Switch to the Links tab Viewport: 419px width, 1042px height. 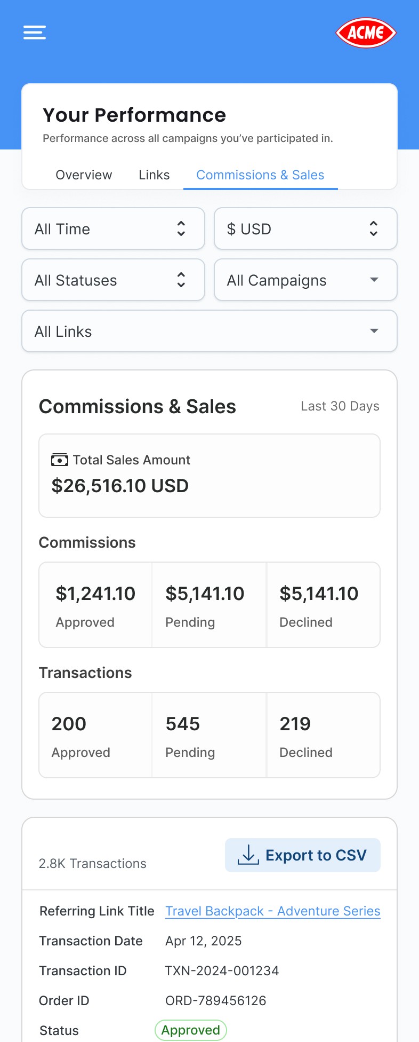[154, 175]
